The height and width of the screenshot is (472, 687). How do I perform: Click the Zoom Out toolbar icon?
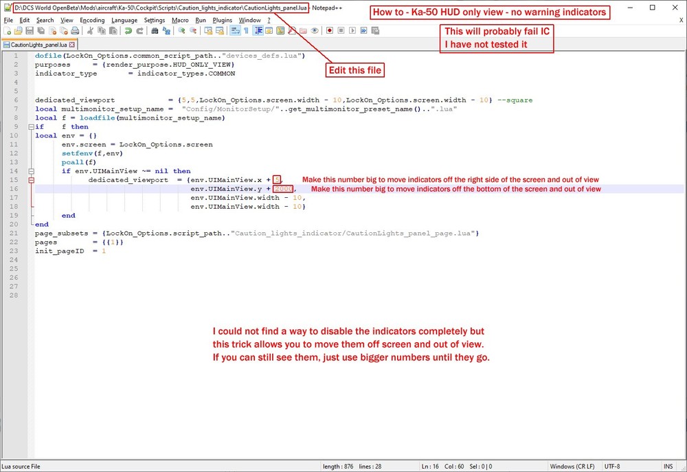[193, 31]
